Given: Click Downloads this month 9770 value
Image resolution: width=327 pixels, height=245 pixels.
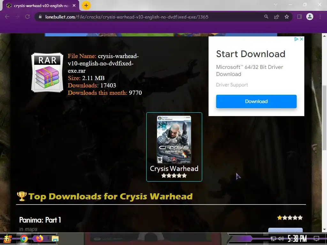Looking at the screenshot, I should tap(135, 93).
